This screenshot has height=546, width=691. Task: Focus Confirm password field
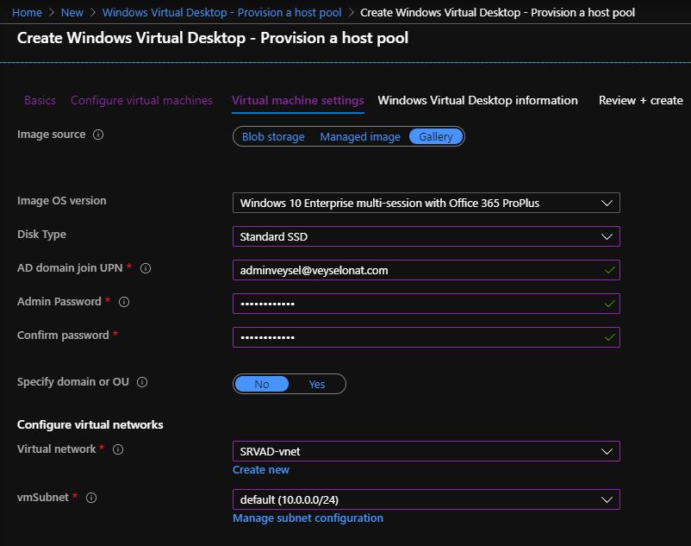coord(426,337)
